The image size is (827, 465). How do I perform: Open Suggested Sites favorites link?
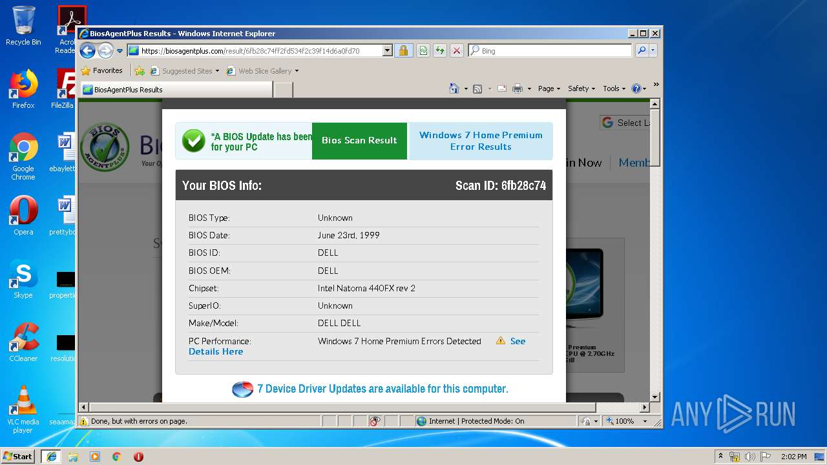(x=185, y=70)
